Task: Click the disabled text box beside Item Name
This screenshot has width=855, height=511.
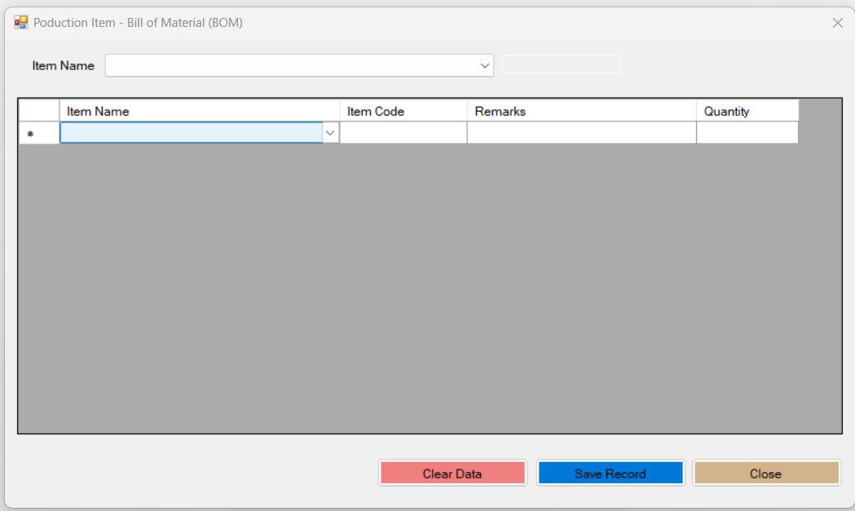Action: tap(560, 65)
